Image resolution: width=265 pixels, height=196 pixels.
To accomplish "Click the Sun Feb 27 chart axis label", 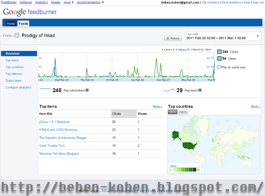I will (163, 80).
